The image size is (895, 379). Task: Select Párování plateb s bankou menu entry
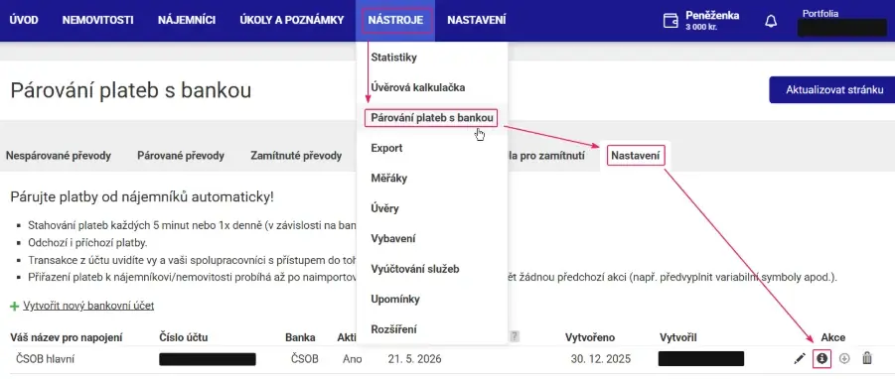pos(431,118)
